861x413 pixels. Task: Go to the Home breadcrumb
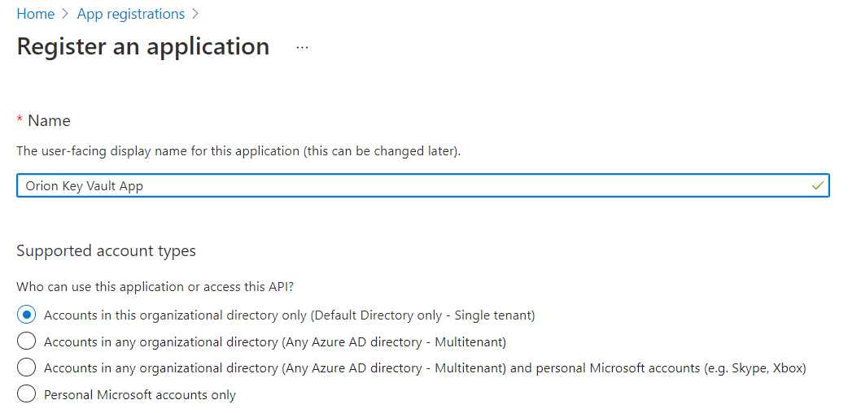[x=36, y=14]
